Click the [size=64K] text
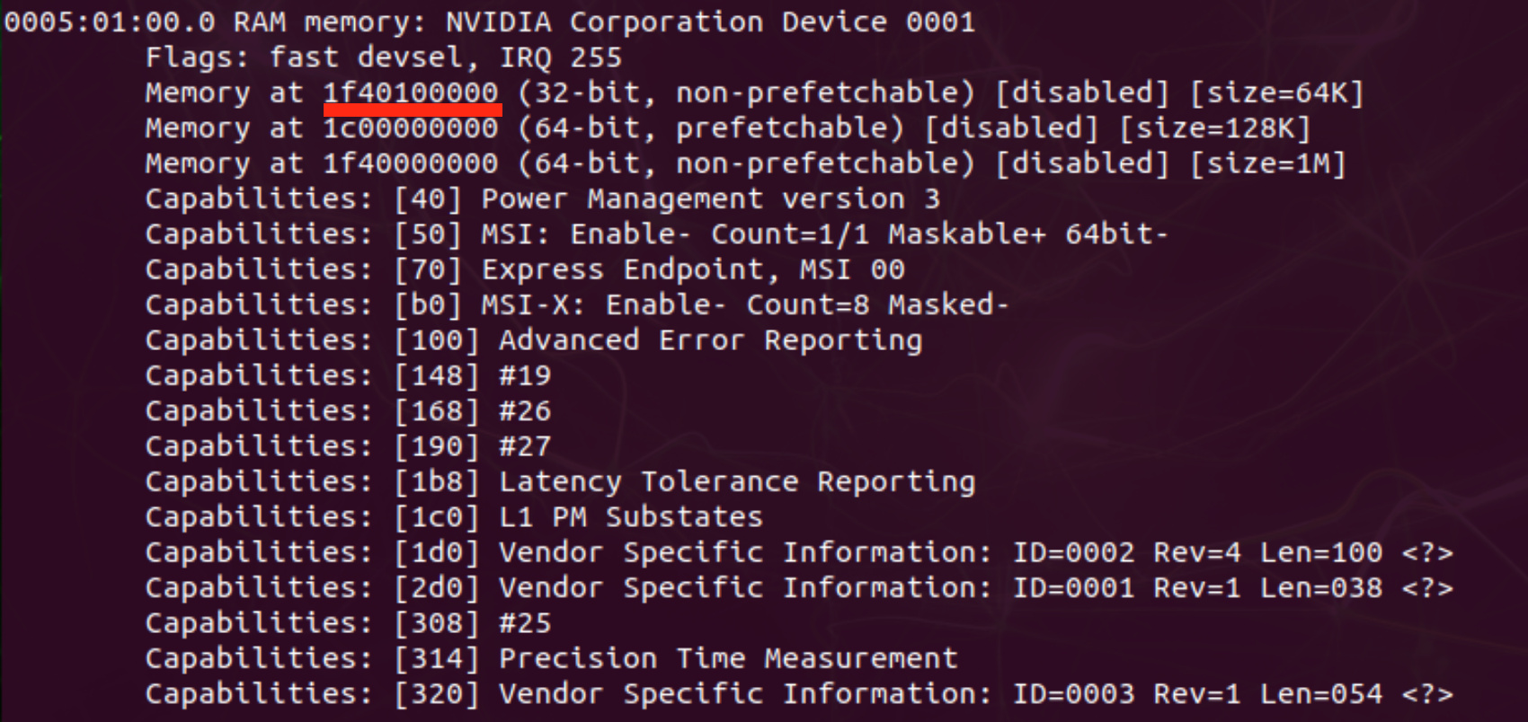The width and height of the screenshot is (1528, 722). (x=1276, y=92)
